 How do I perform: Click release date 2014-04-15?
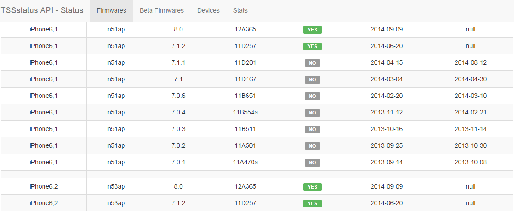pos(386,62)
